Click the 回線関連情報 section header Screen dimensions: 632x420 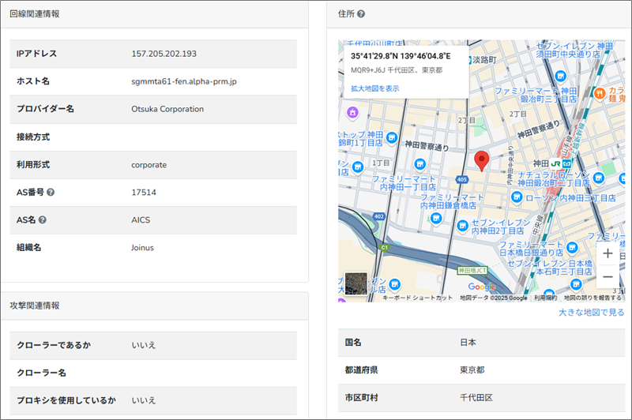click(35, 14)
